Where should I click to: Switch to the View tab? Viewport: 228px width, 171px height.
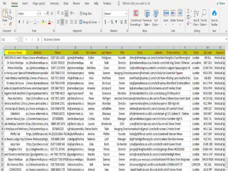point(87,3)
